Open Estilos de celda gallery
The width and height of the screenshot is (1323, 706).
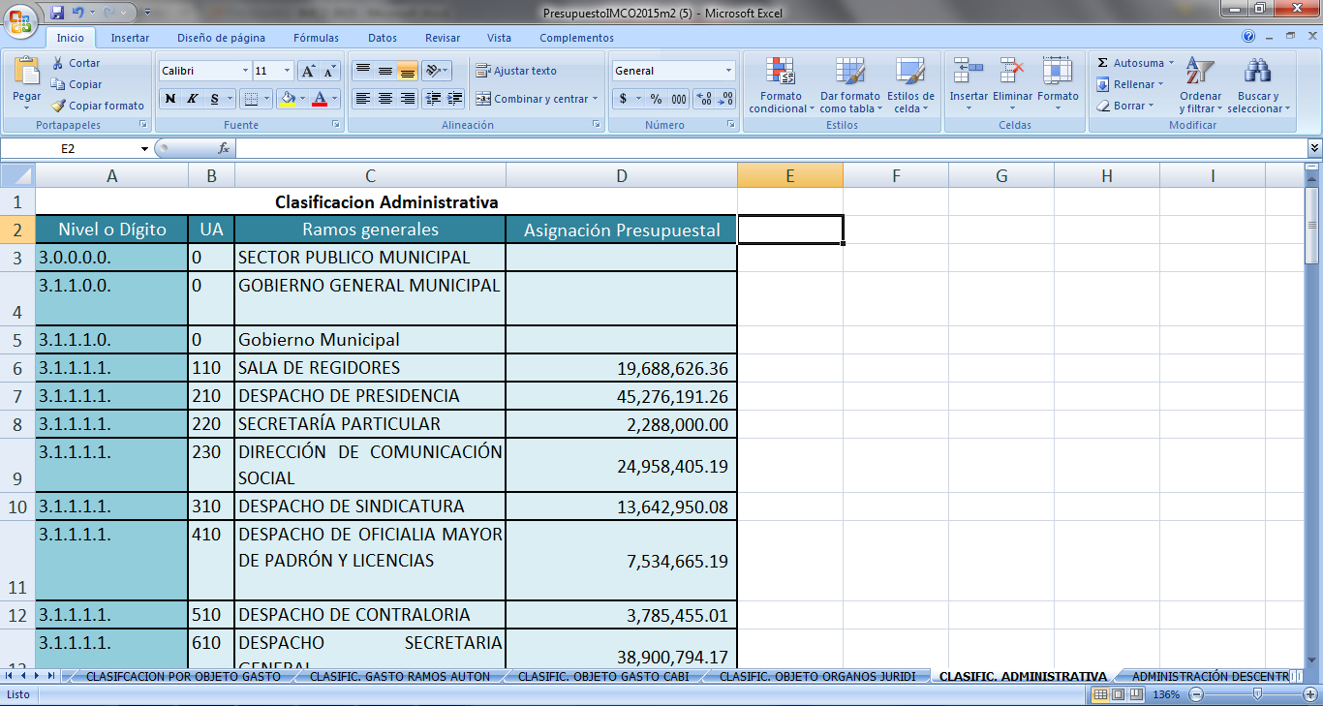click(x=910, y=85)
